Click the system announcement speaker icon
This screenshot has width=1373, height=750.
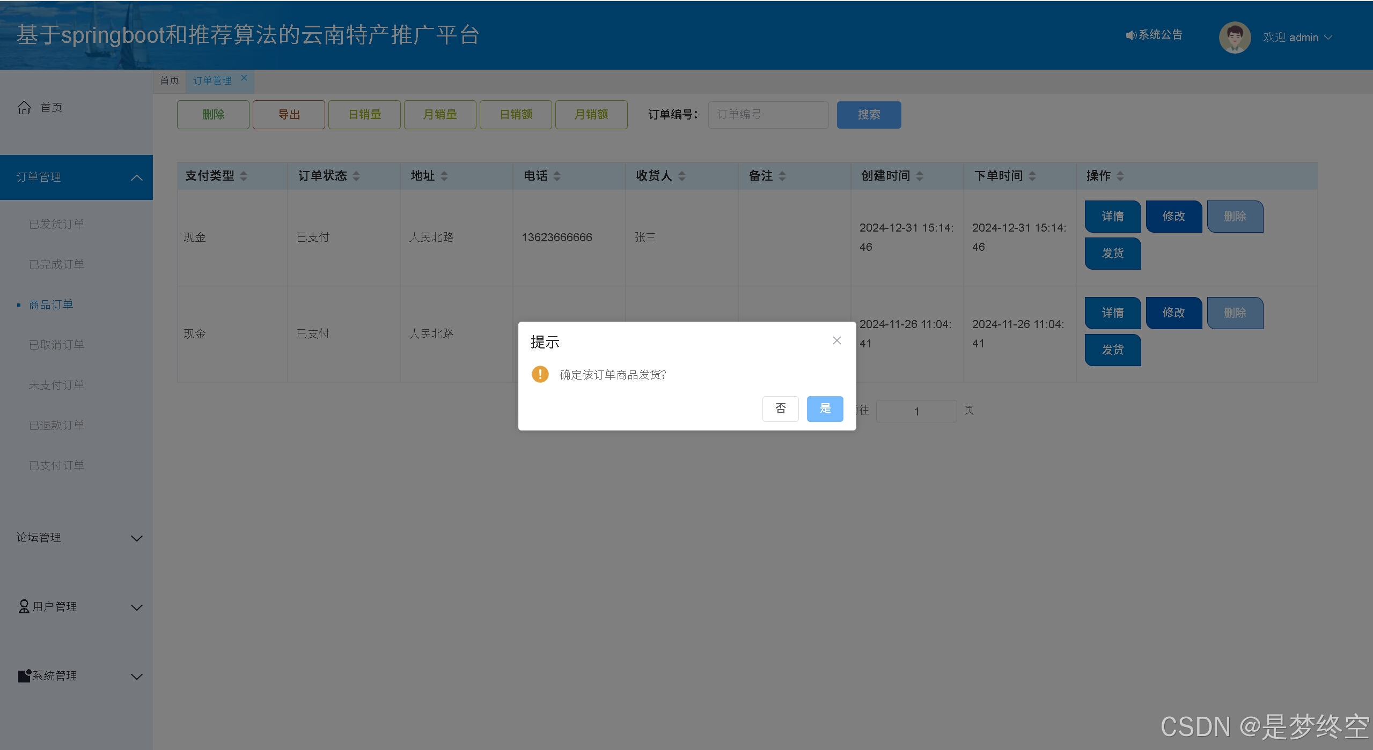point(1131,35)
